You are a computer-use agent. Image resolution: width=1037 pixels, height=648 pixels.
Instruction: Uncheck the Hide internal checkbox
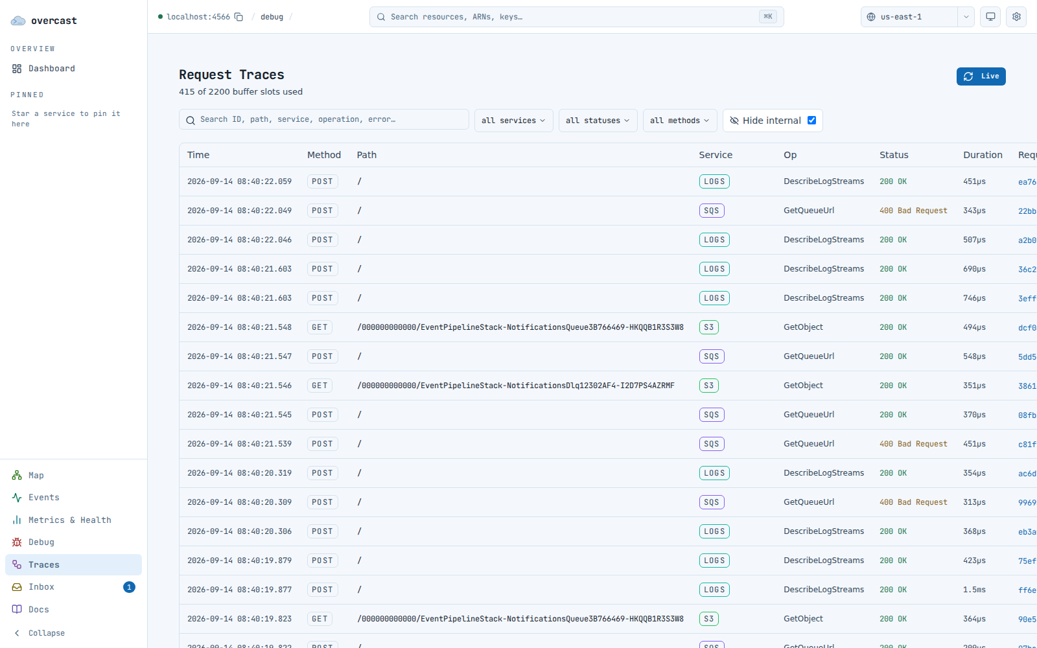tap(811, 121)
